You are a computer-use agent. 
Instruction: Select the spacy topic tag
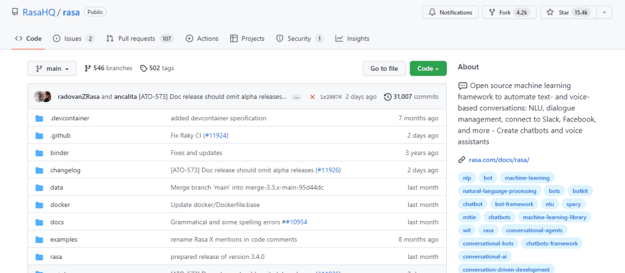[573, 204]
